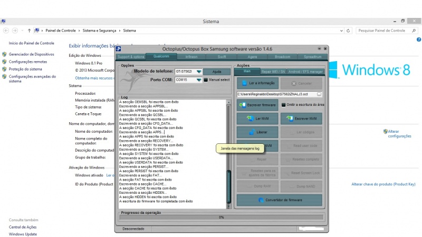Click shield icon next to Gerenciador de Dispositivos
This screenshot has height=237, width=422.
coord(4,54)
